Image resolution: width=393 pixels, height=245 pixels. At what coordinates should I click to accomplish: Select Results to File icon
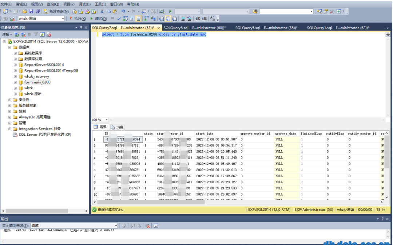(x=174, y=19)
